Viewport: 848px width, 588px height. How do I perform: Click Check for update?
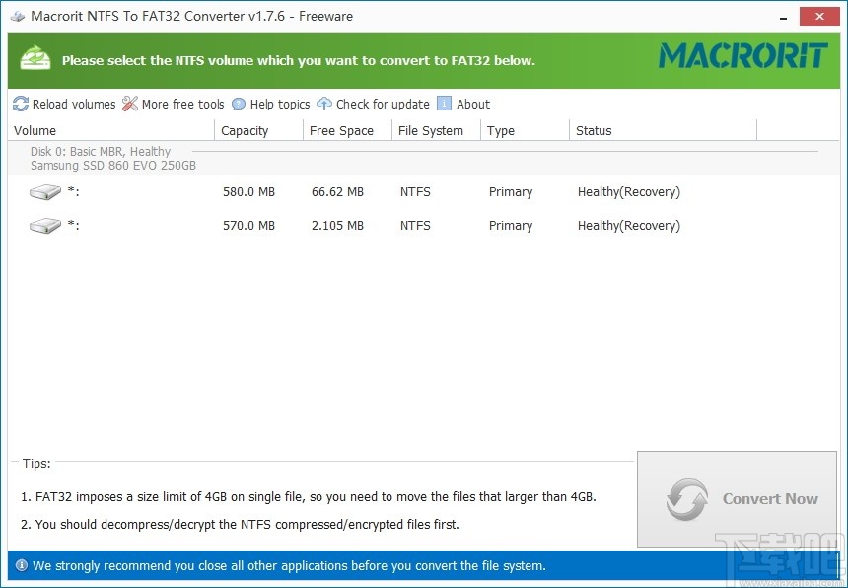(x=382, y=104)
